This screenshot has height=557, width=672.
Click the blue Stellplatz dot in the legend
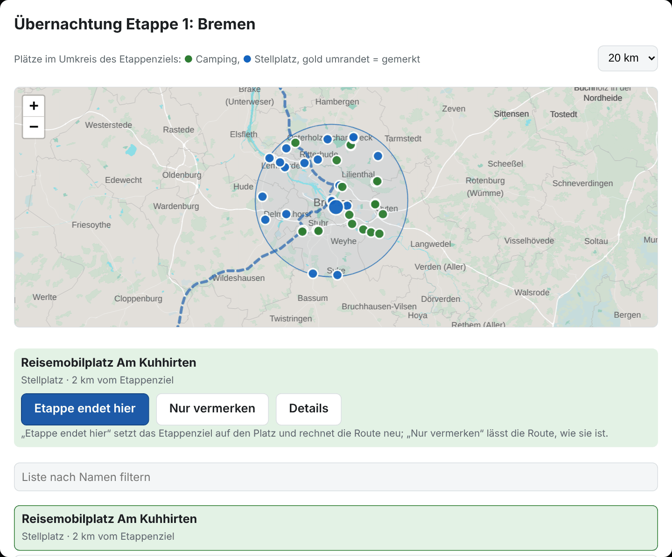coord(247,59)
